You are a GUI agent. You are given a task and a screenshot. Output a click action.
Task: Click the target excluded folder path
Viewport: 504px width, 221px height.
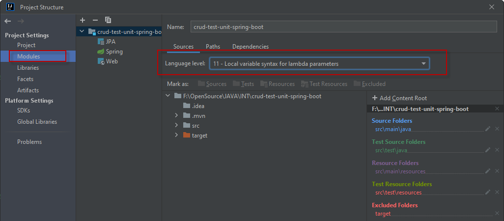coord(383,214)
